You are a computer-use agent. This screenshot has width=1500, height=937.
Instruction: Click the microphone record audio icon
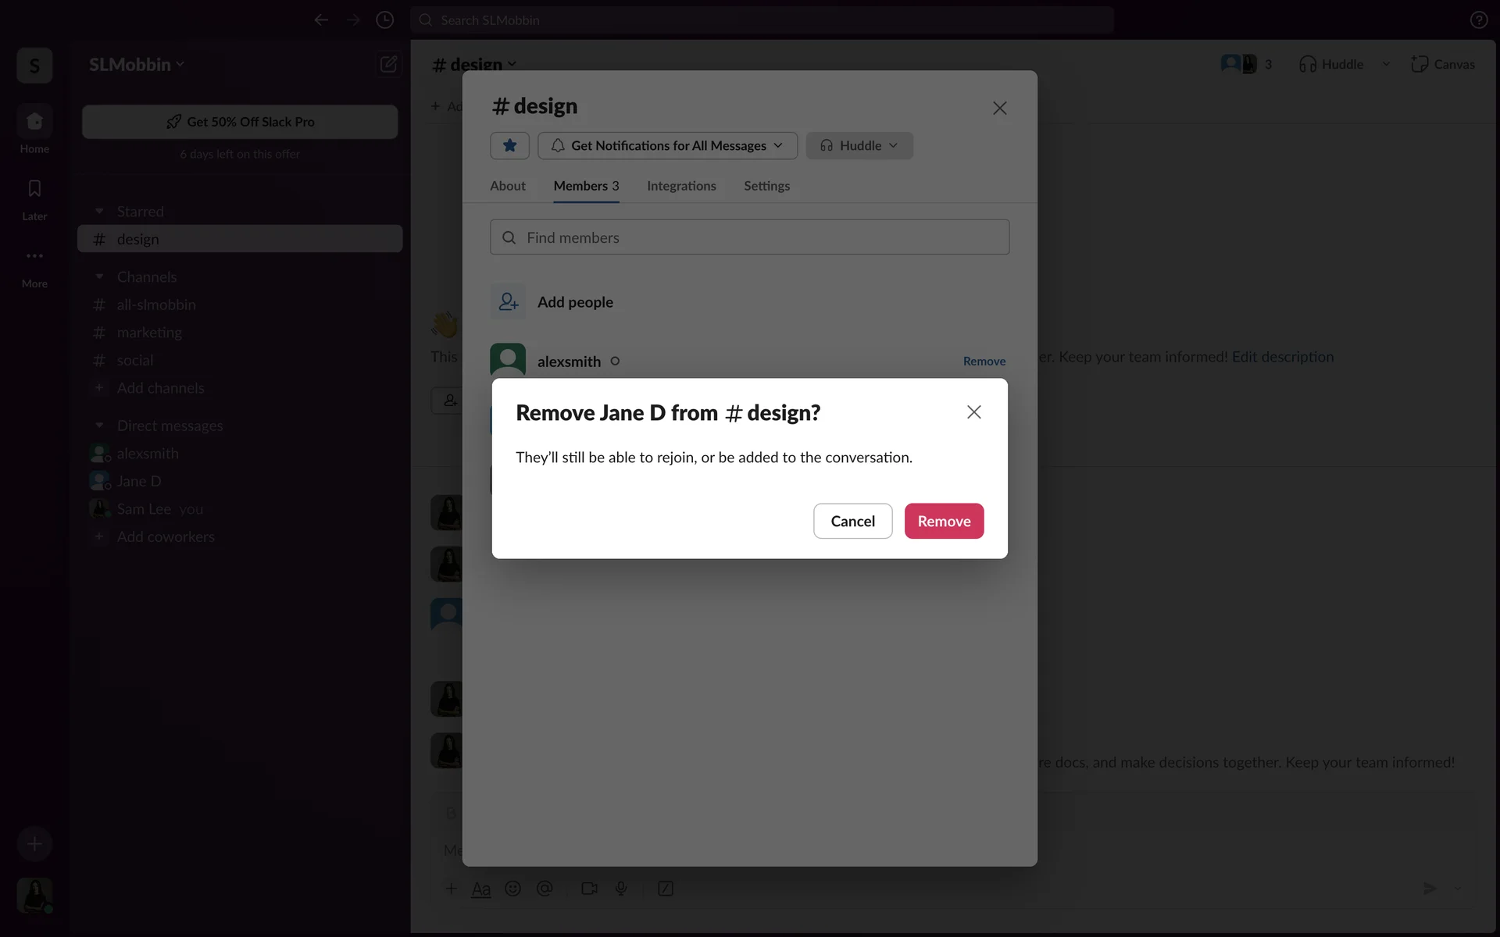(621, 889)
